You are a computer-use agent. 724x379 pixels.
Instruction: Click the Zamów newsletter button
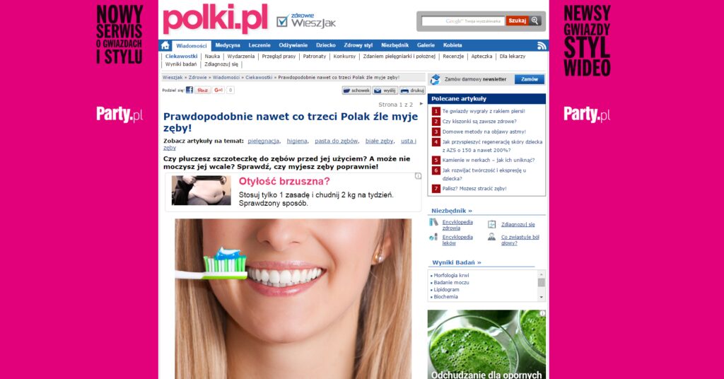pos(530,79)
